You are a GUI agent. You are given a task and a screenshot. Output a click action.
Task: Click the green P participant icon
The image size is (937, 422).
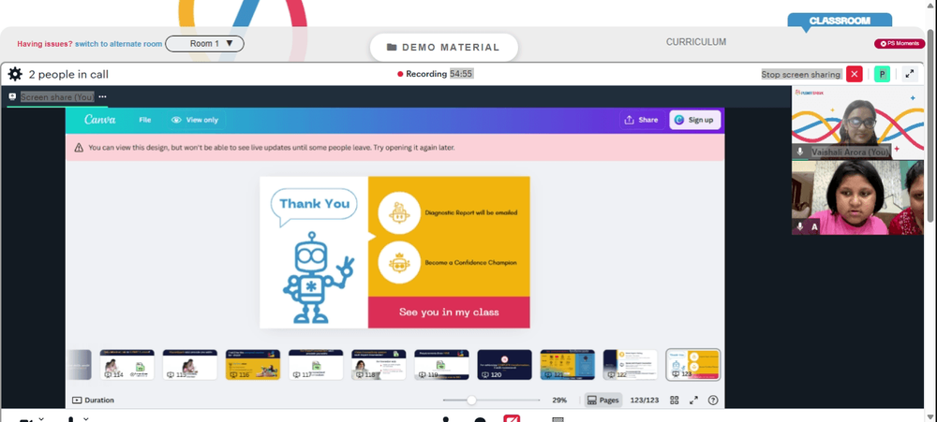point(882,74)
